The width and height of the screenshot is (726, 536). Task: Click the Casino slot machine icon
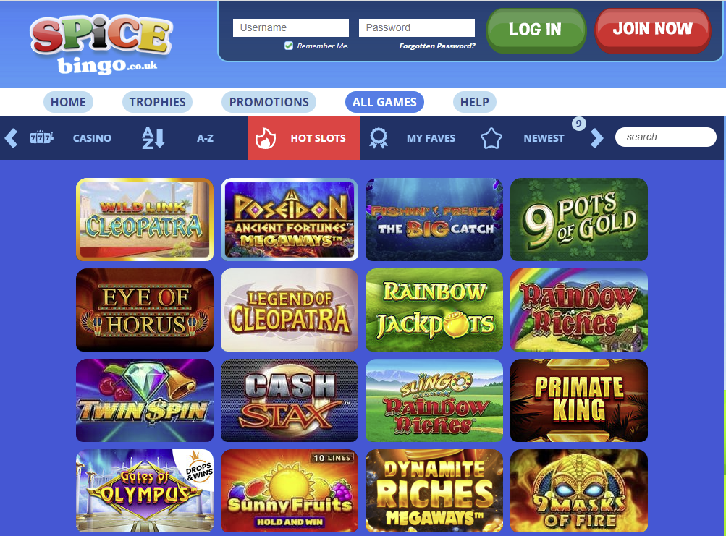(x=41, y=137)
